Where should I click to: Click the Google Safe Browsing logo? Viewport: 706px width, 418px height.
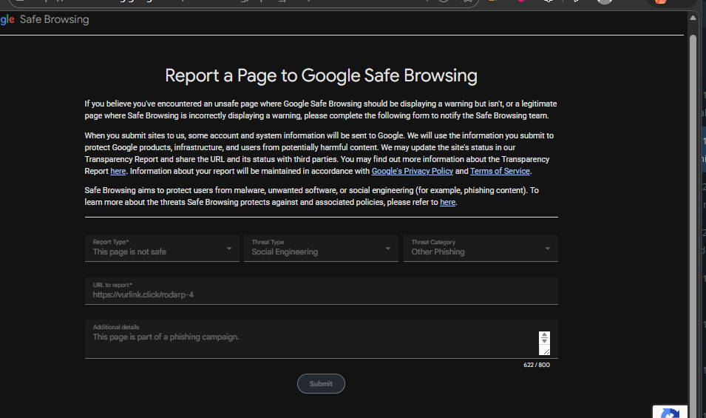click(44, 19)
